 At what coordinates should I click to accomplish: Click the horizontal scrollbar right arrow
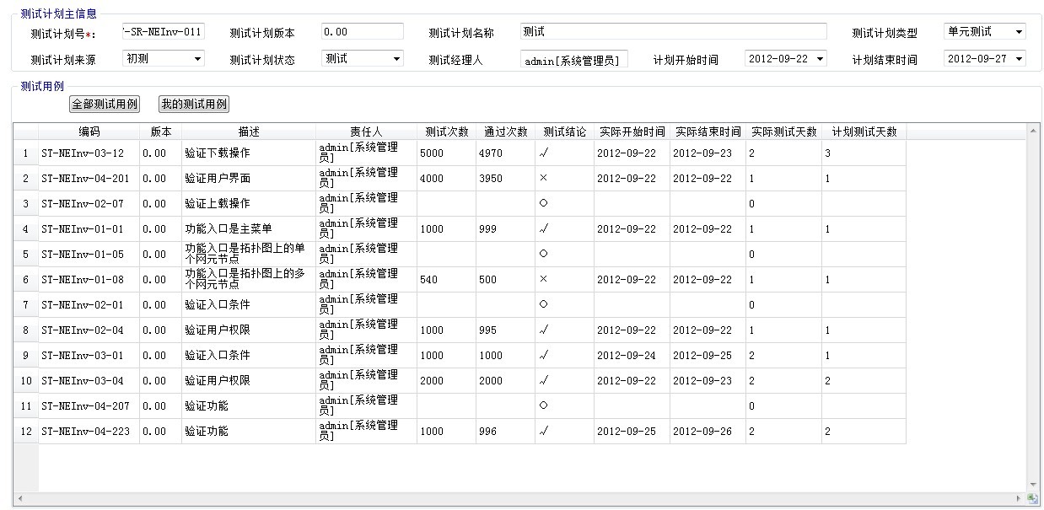point(1019,498)
